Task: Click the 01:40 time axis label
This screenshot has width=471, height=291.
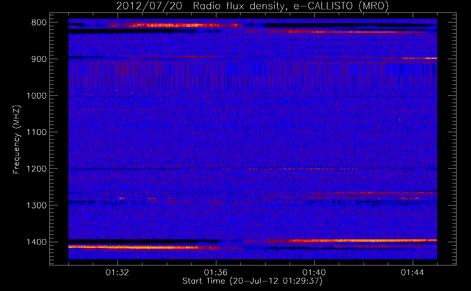Action: click(314, 273)
